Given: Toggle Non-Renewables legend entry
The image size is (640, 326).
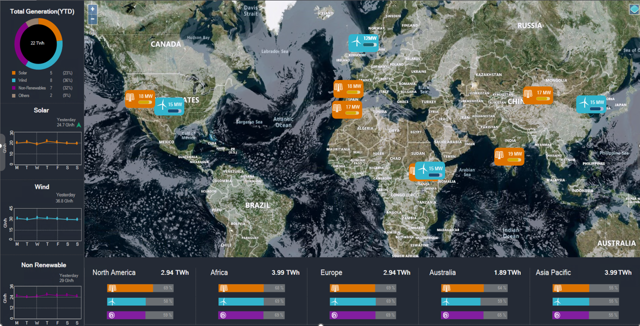Looking at the screenshot, I should point(32,88).
